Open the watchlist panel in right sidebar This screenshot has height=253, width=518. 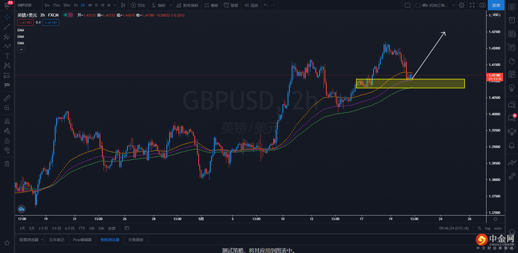coord(512,7)
